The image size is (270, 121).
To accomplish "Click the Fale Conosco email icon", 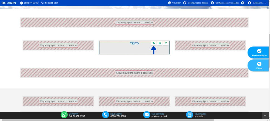I will tap(147, 115).
